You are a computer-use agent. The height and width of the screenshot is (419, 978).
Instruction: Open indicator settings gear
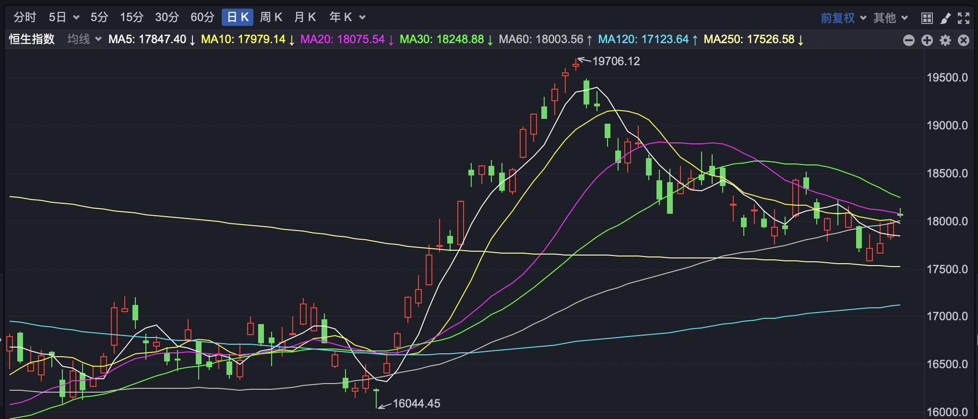click(x=945, y=40)
